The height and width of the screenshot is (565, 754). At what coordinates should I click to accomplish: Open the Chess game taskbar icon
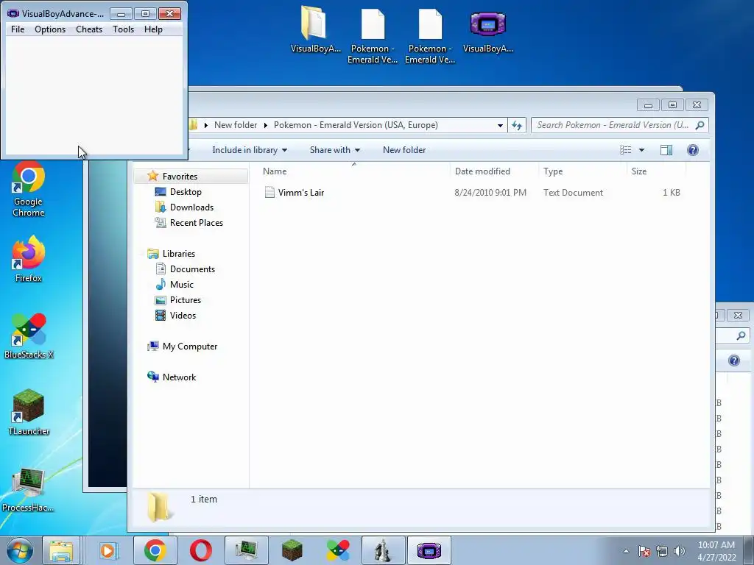pos(383,550)
